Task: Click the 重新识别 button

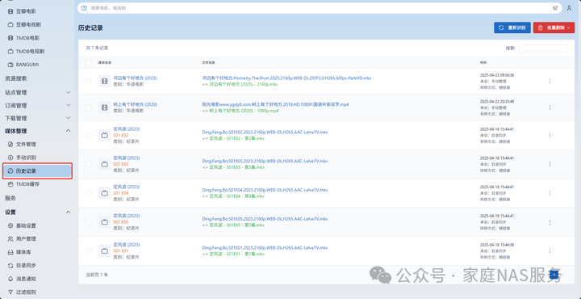Action: click(512, 27)
